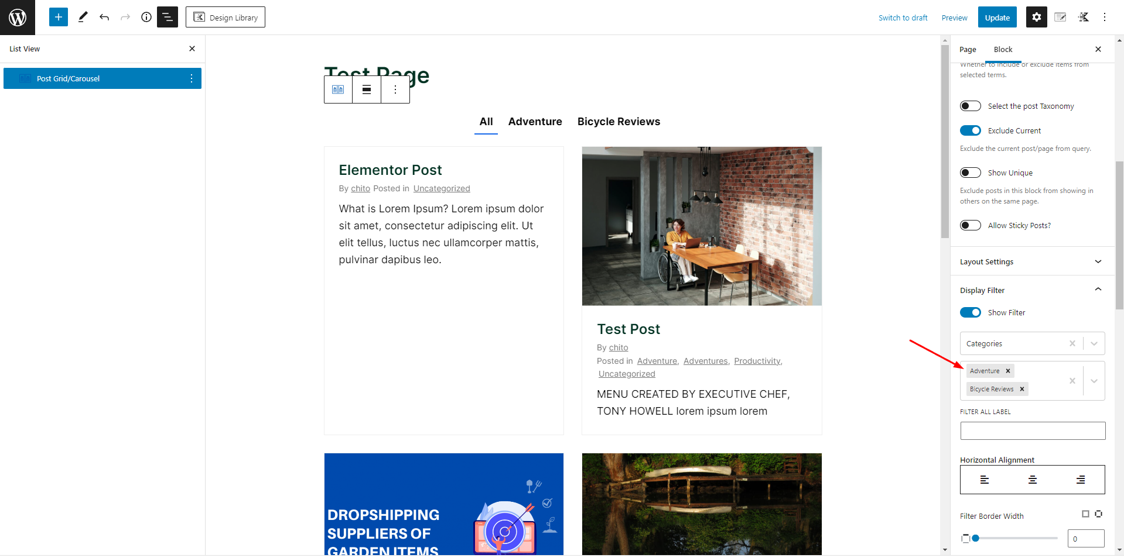Click the Update button
The height and width of the screenshot is (558, 1124).
997,18
